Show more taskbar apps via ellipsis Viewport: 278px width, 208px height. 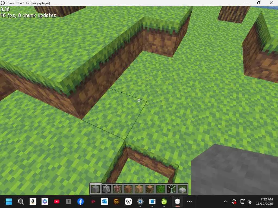click(x=189, y=201)
